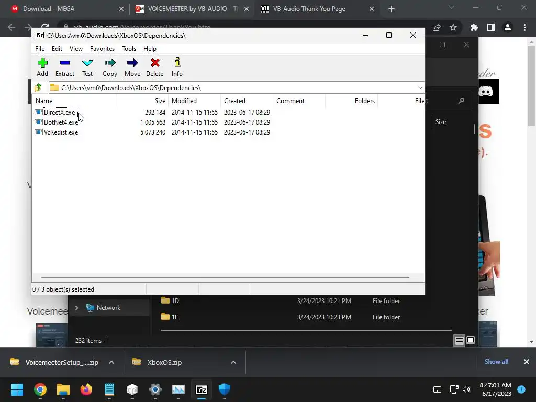Open the Info tool in 7-Zip
The width and height of the screenshot is (536, 402).
click(x=177, y=67)
